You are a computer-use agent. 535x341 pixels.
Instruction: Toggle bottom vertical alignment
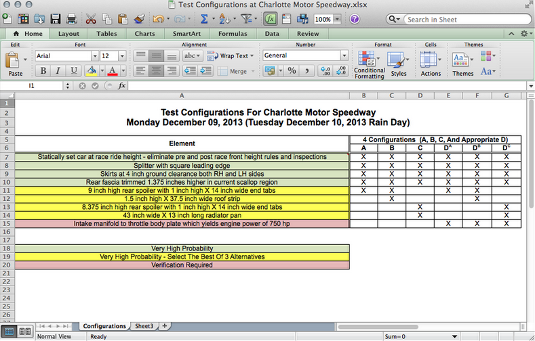[172, 55]
